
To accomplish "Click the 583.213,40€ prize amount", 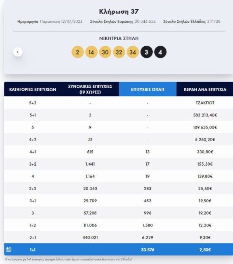I will pyautogui.click(x=205, y=115).
